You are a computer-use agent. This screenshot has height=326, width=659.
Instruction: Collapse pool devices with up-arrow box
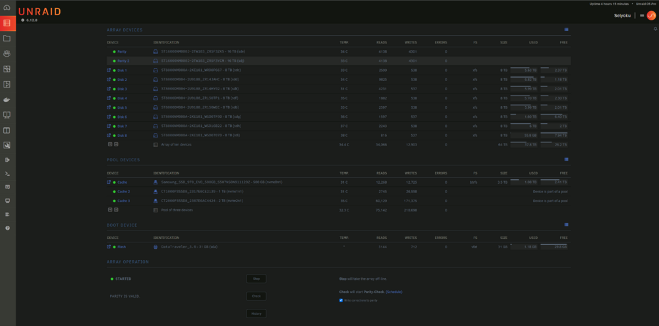coord(116,209)
